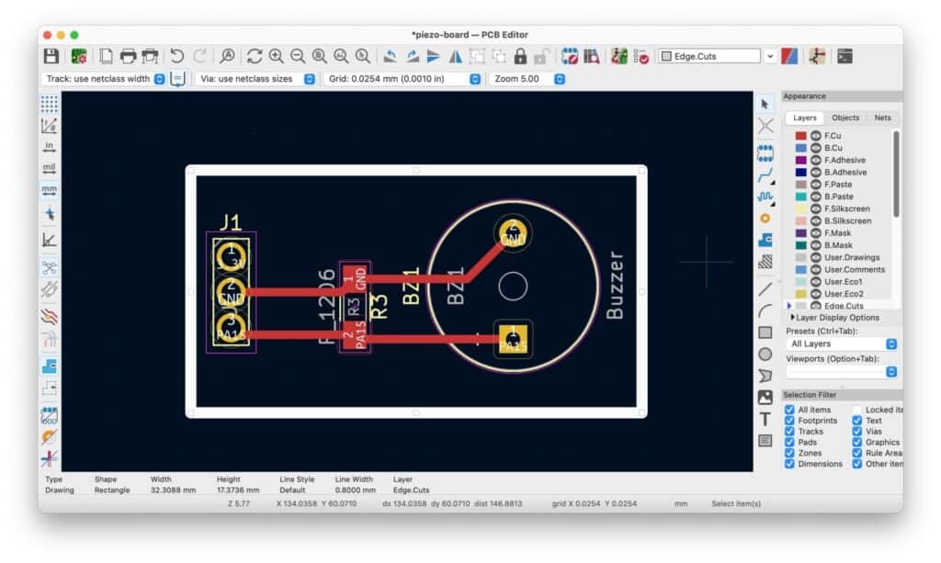Uncheck Vias in Selection Filter
Viewport: 941px width, 563px height.
click(x=857, y=432)
